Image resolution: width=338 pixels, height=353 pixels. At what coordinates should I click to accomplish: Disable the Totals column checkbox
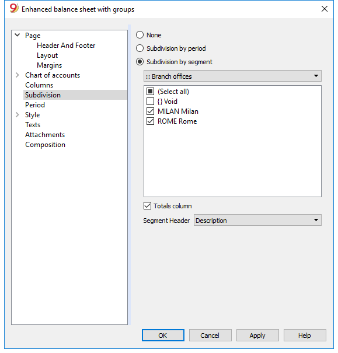click(147, 206)
